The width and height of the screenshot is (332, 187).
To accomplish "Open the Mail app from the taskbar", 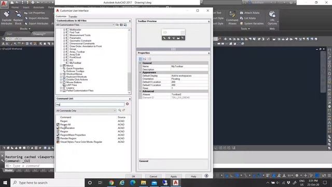I will click(x=154, y=182).
